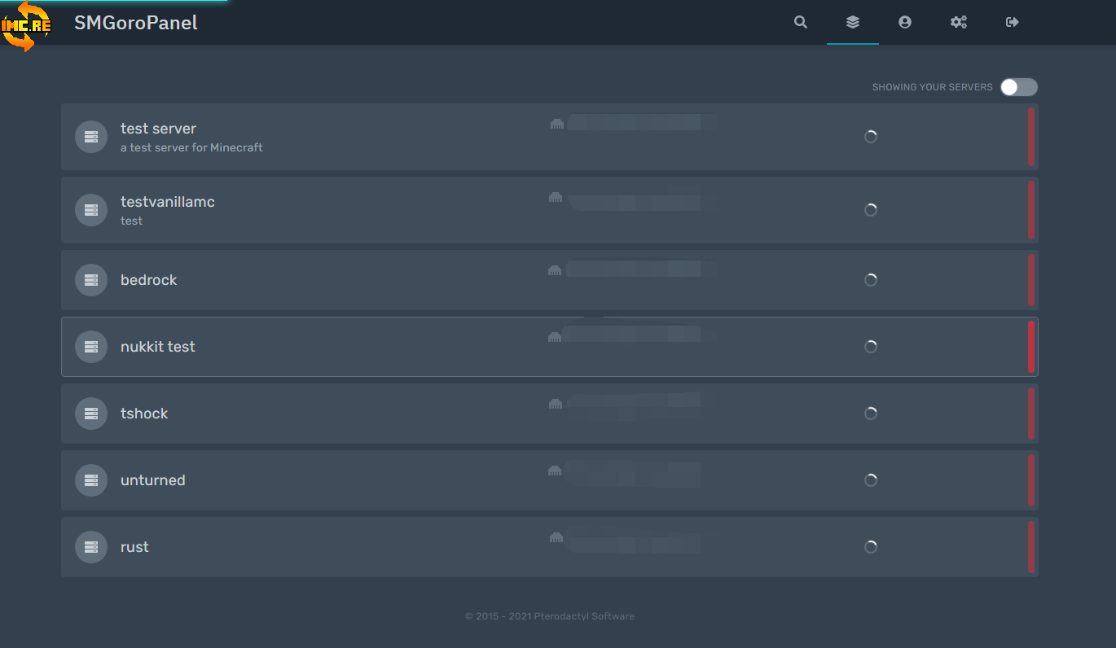Click the server icon beside rust
Image resolution: width=1116 pixels, height=648 pixels.
[x=91, y=547]
